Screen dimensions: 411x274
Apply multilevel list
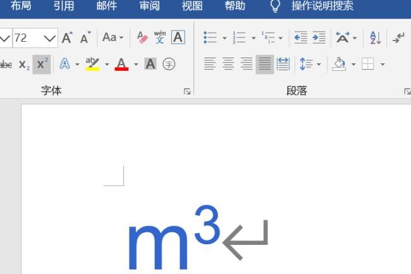(x=268, y=37)
